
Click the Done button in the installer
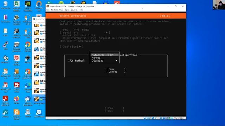(x=114, y=108)
